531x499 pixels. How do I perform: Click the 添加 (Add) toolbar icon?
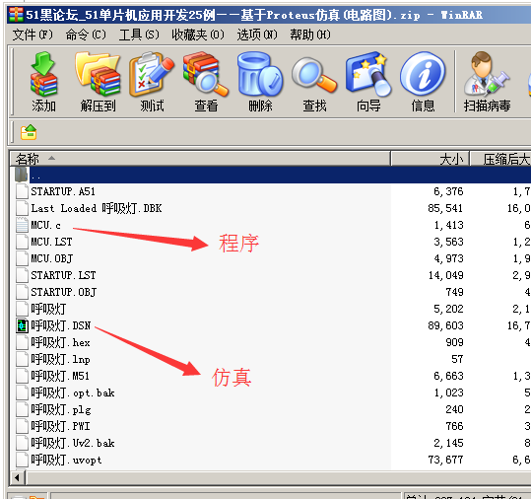click(x=44, y=74)
